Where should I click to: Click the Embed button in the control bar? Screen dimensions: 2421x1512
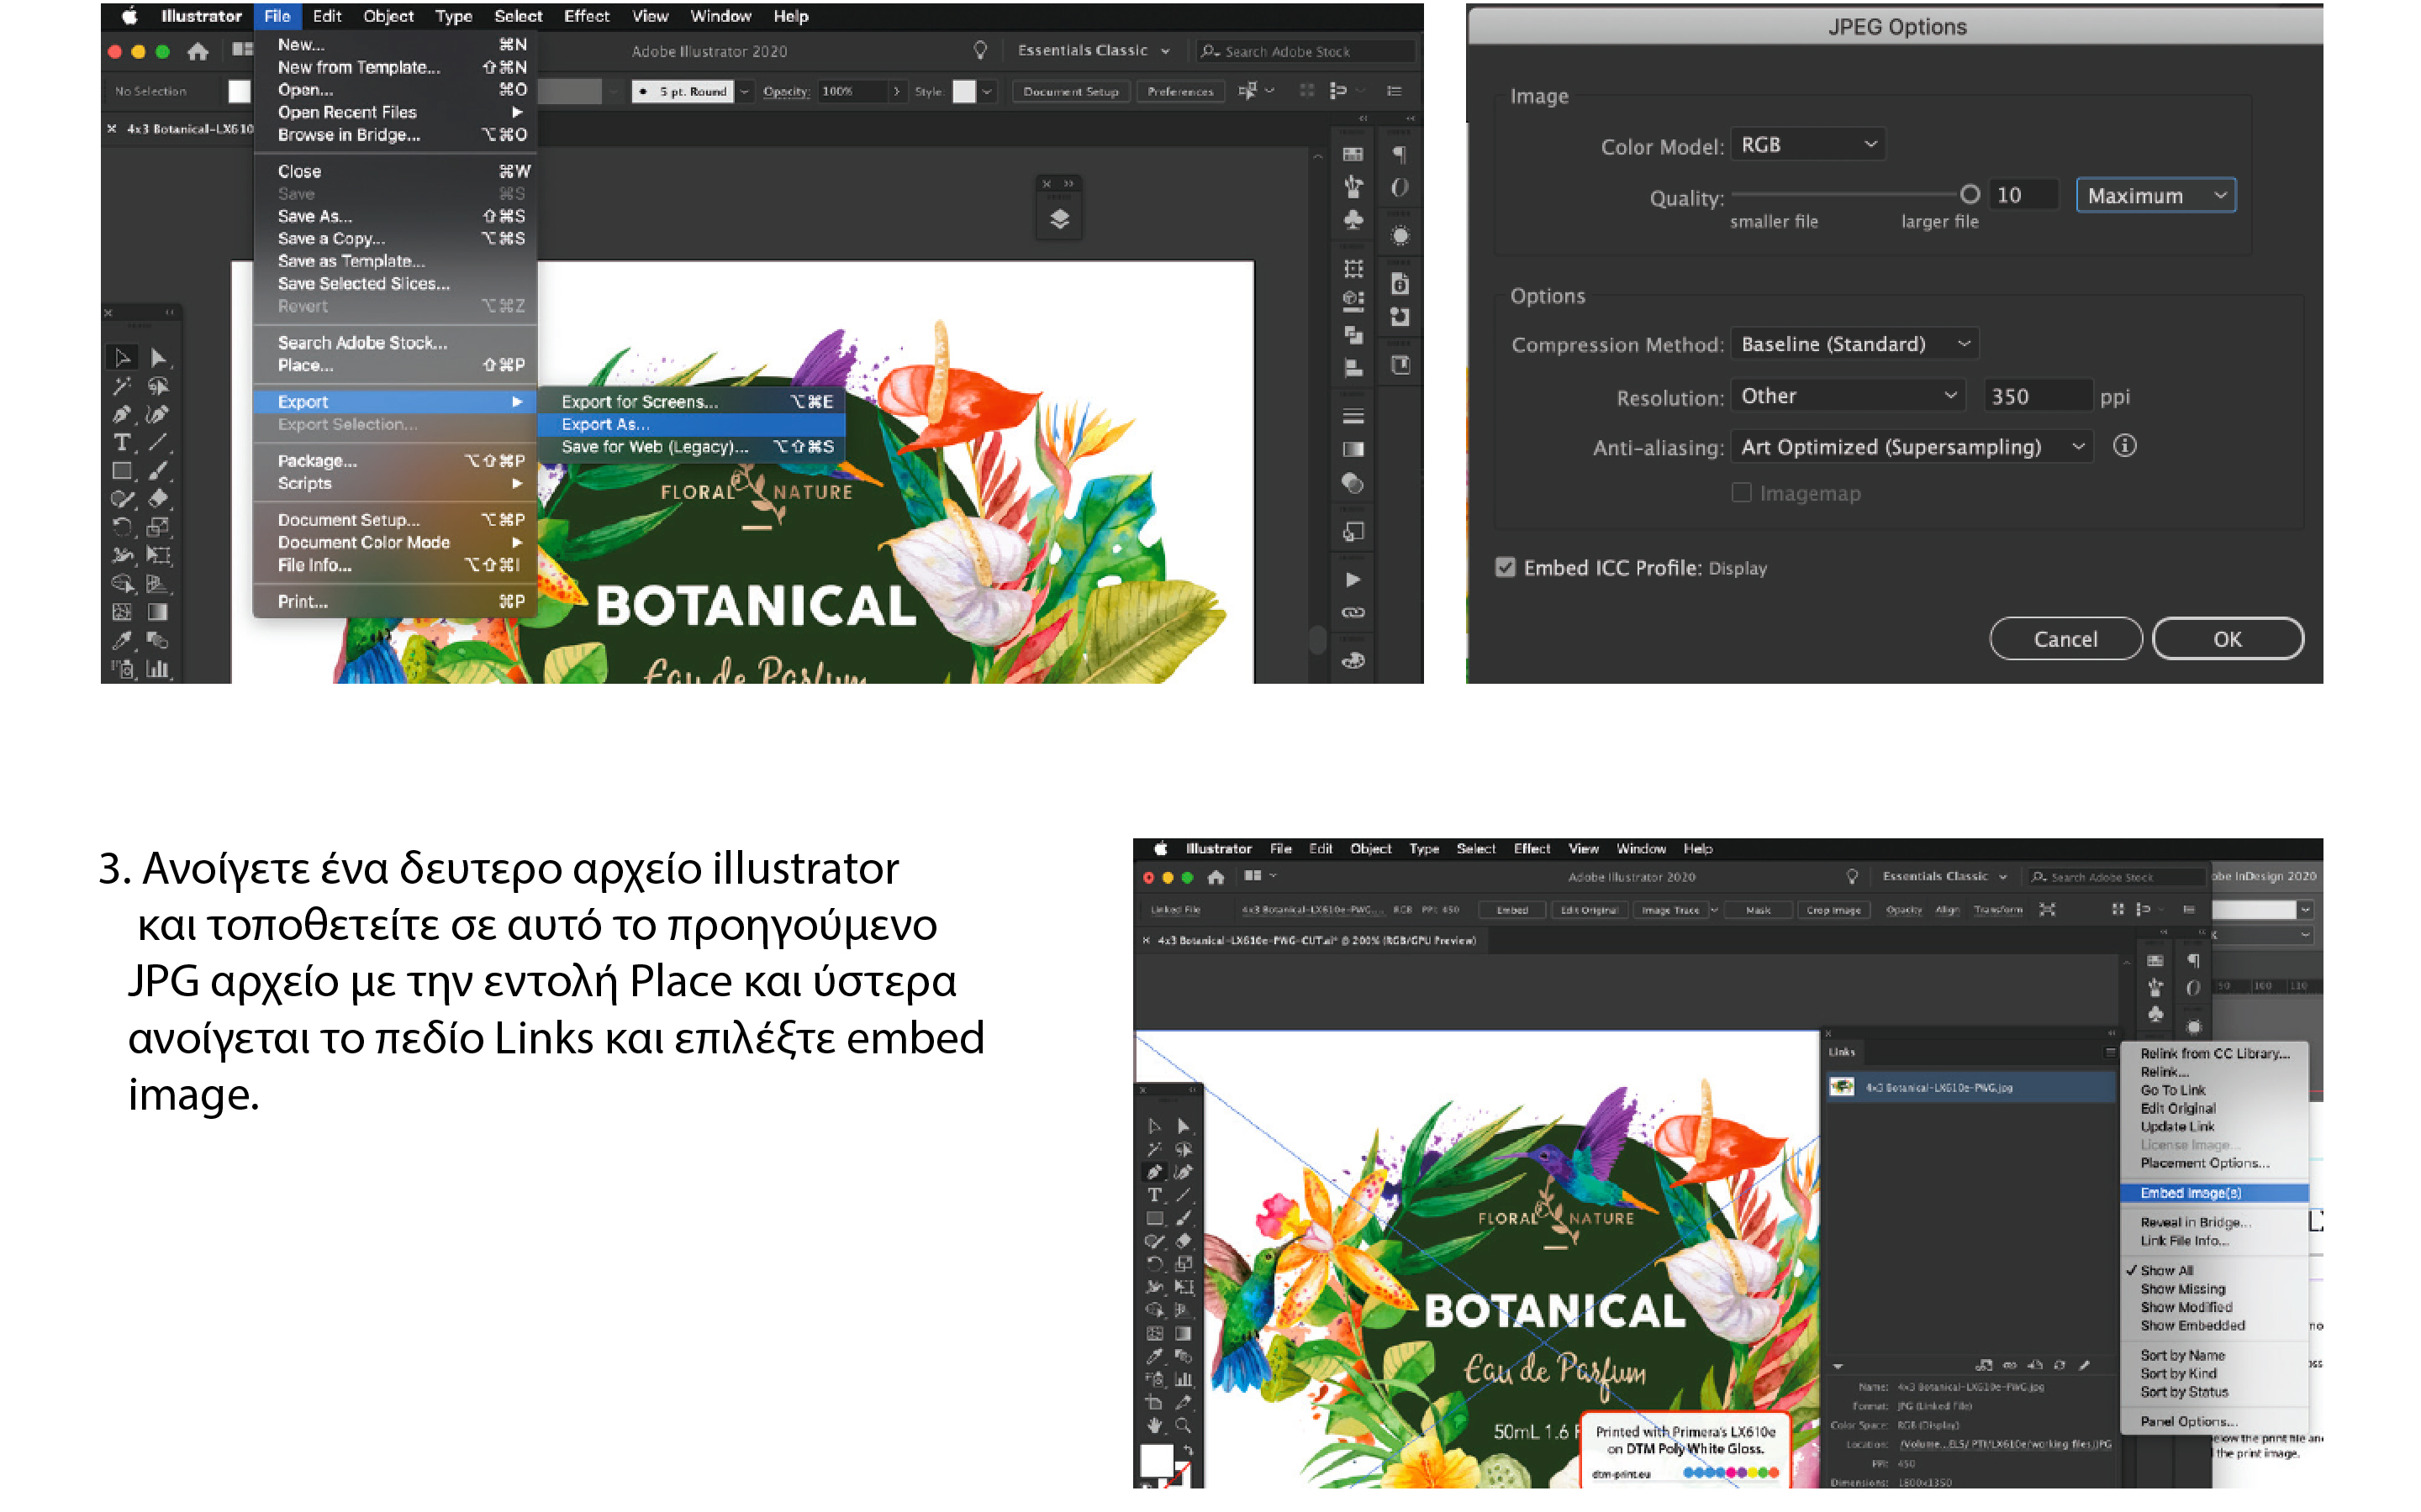[1511, 910]
